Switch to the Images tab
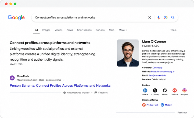Image resolution: width=194 pixels, height=118 pixels. point(46,30)
